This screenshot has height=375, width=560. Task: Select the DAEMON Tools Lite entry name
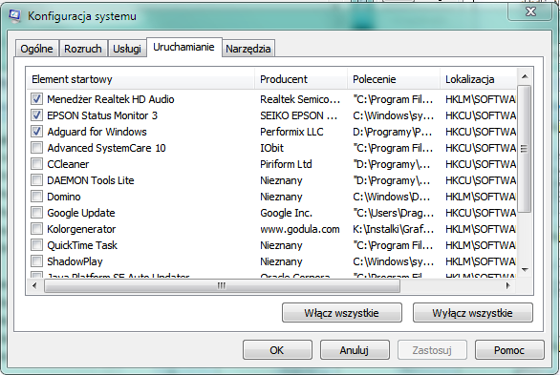pyautogui.click(x=91, y=180)
